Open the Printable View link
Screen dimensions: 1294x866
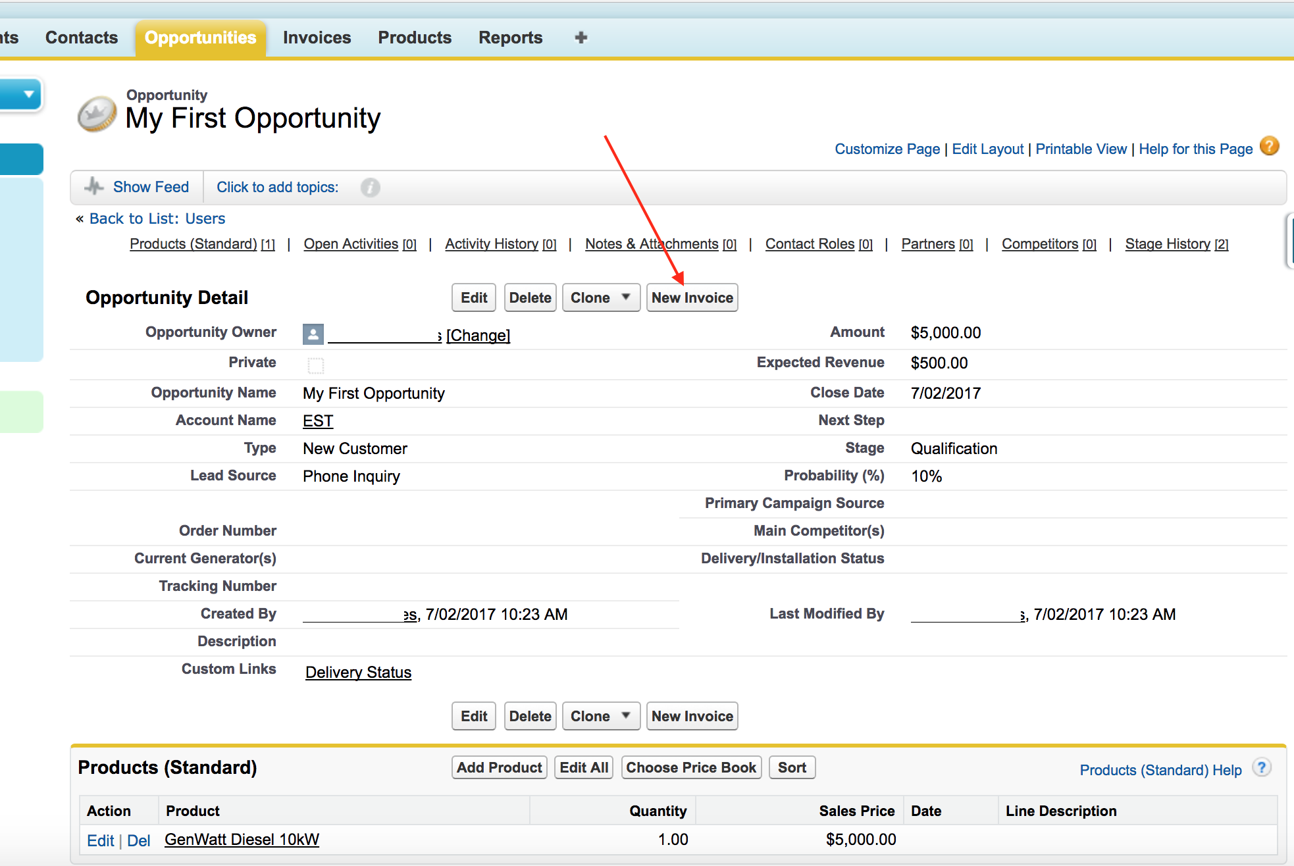pyautogui.click(x=1081, y=149)
